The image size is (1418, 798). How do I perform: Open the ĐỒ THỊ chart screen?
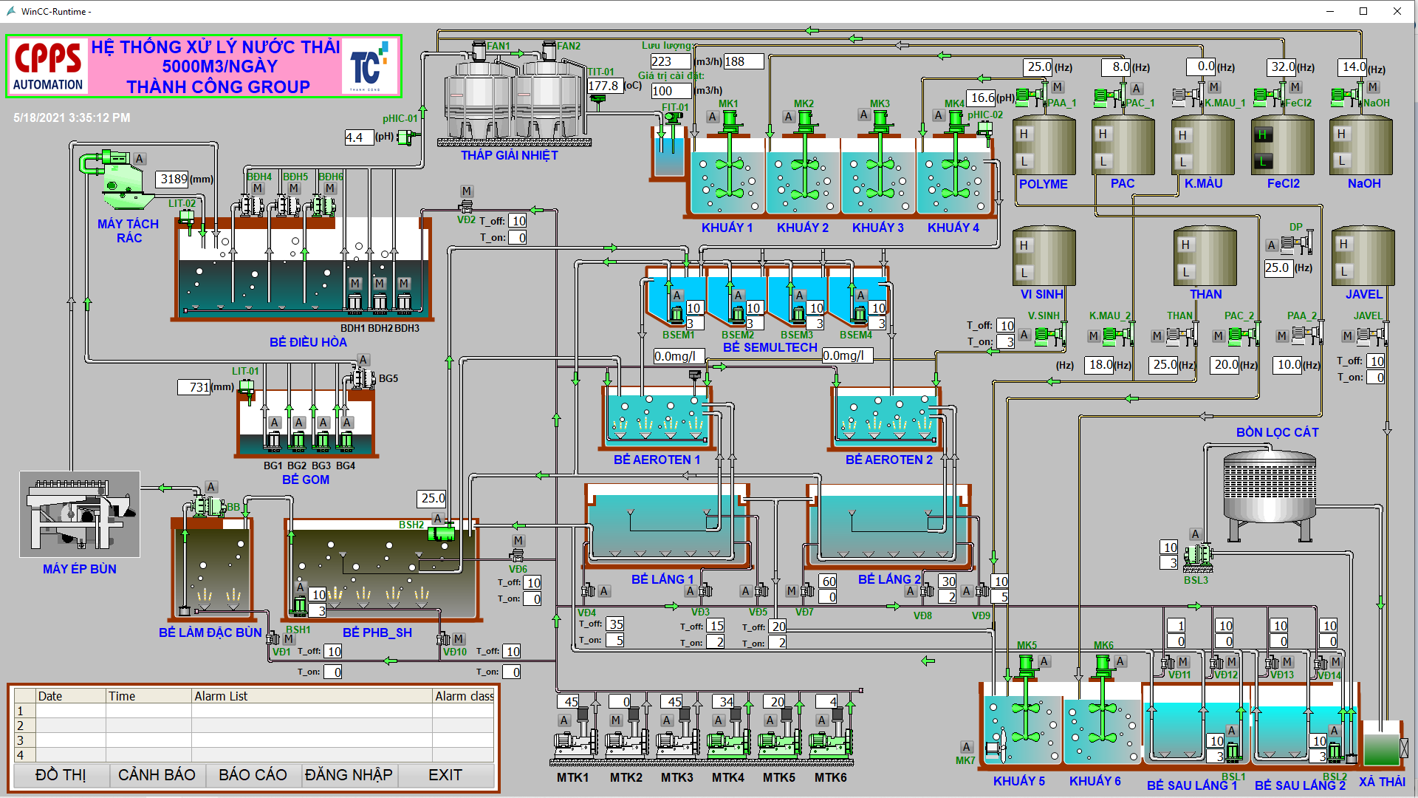[61, 775]
